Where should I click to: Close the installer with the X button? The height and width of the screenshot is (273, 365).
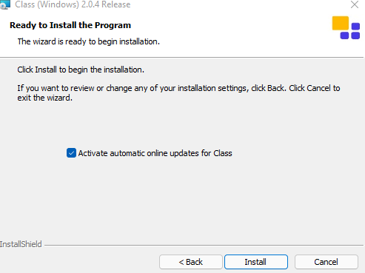coord(355,4)
